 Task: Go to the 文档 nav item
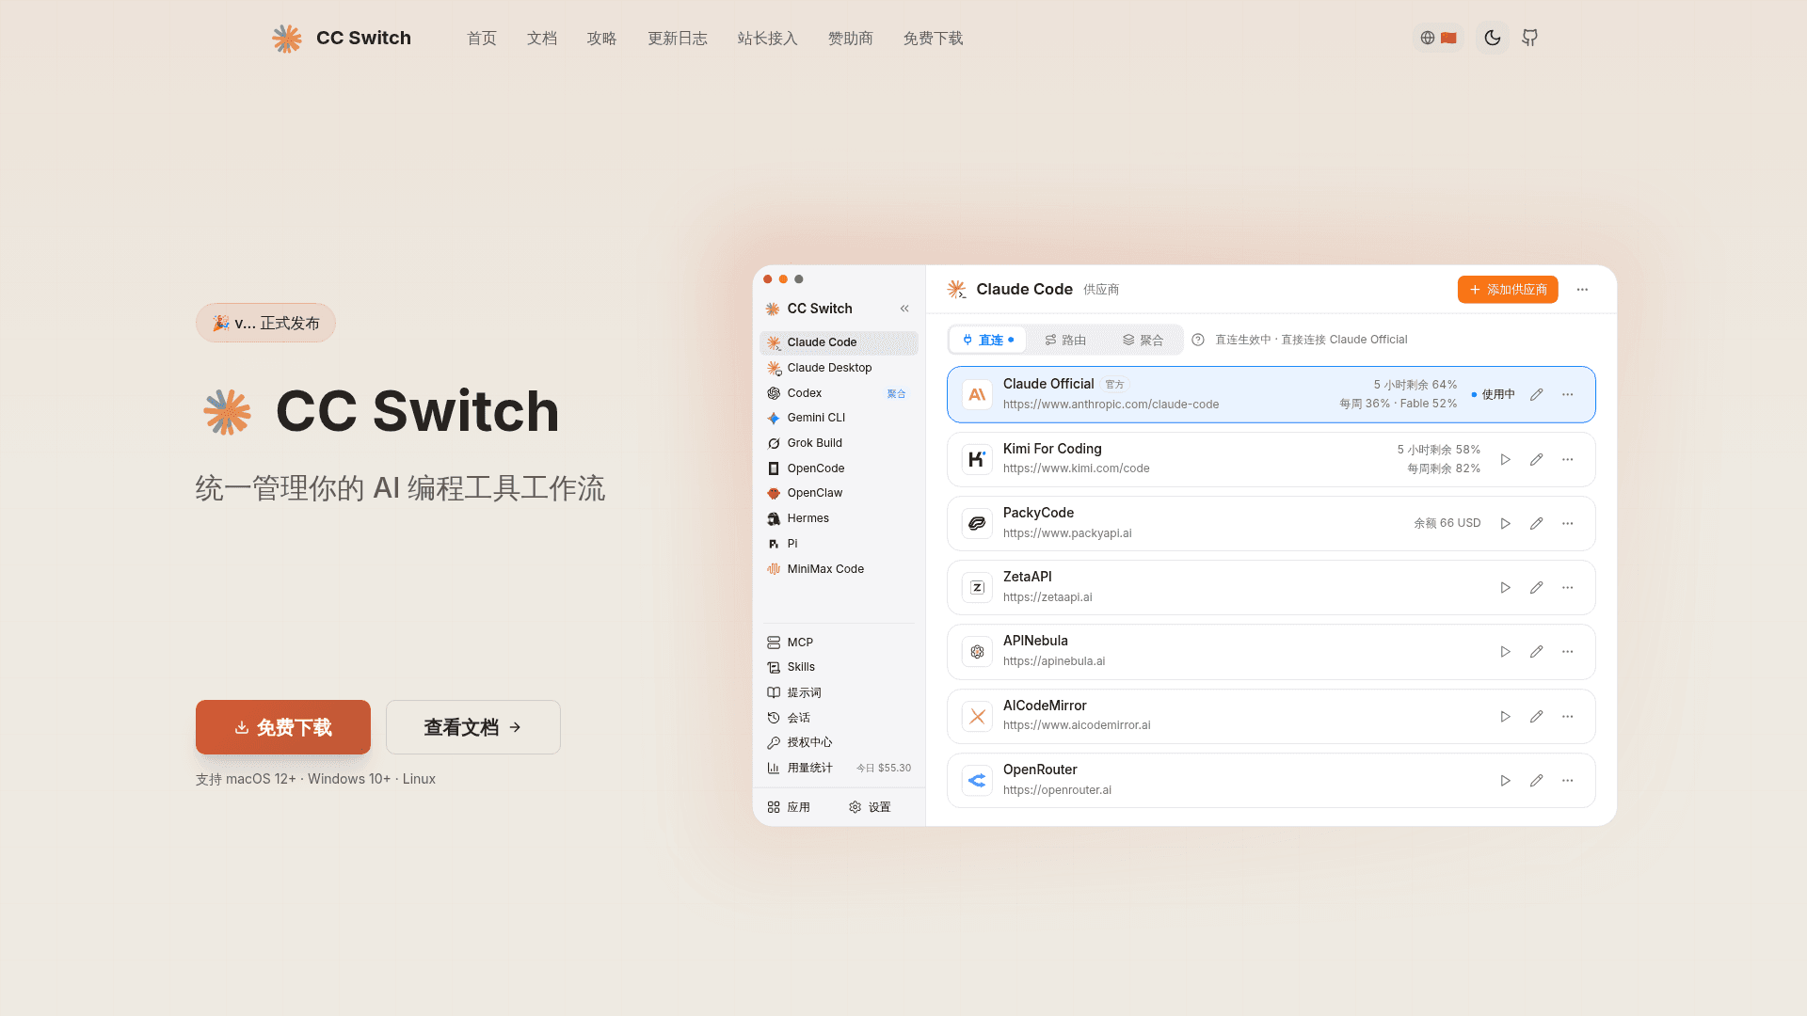point(542,39)
